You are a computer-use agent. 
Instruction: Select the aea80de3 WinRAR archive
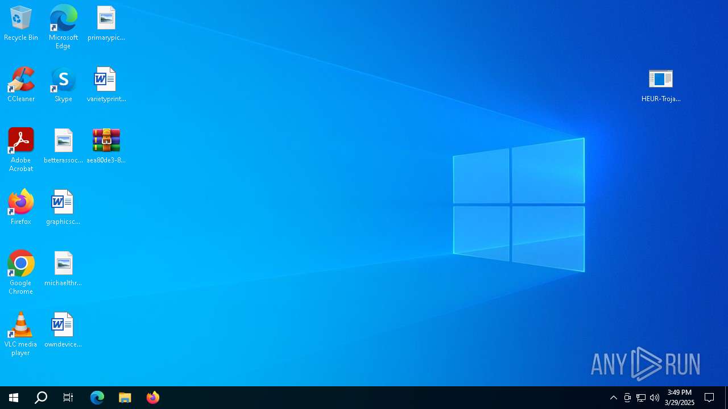click(106, 147)
